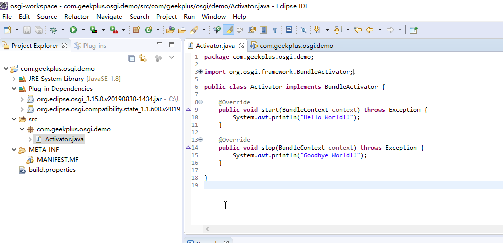503x243 pixels.
Task: Toggle Link with Editor in Project Explorer
Action: [x=143, y=58]
